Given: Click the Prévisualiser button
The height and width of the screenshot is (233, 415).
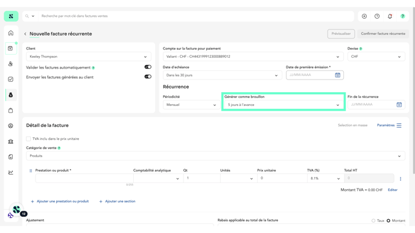Looking at the screenshot, I should click(x=341, y=34).
